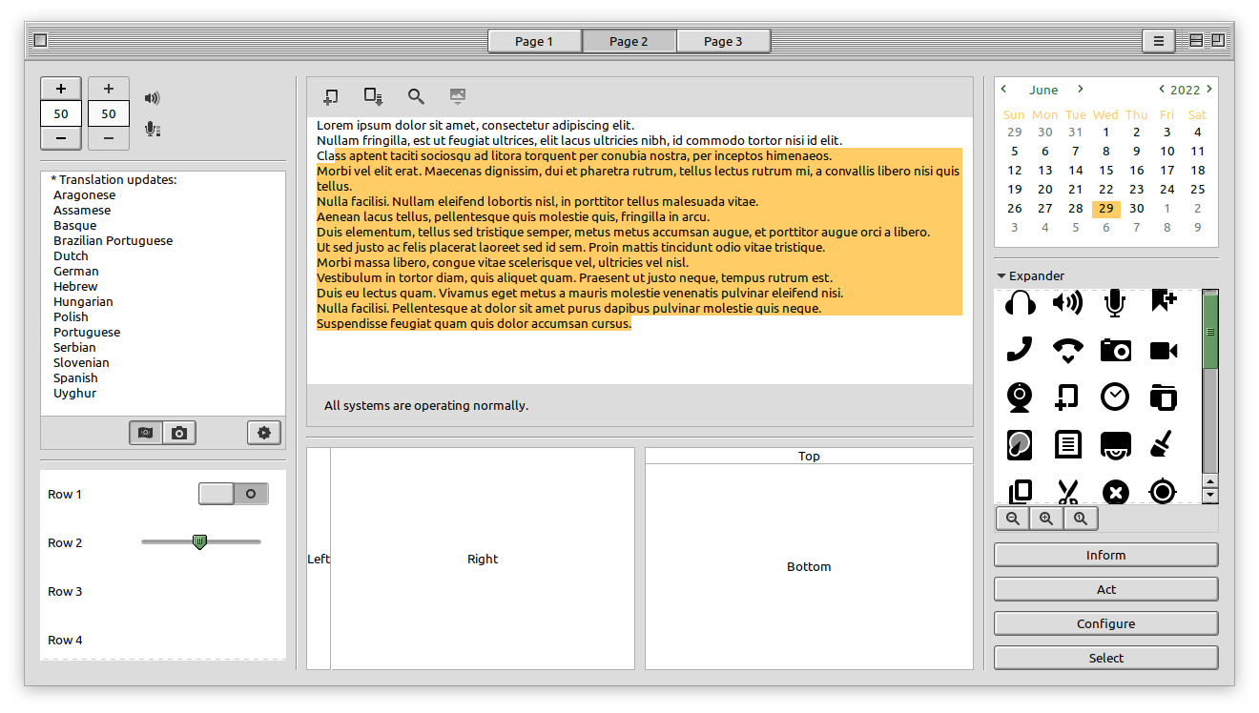Viewport: 1259px width, 713px height.
Task: Click the gear settings button under list
Action: click(x=264, y=433)
